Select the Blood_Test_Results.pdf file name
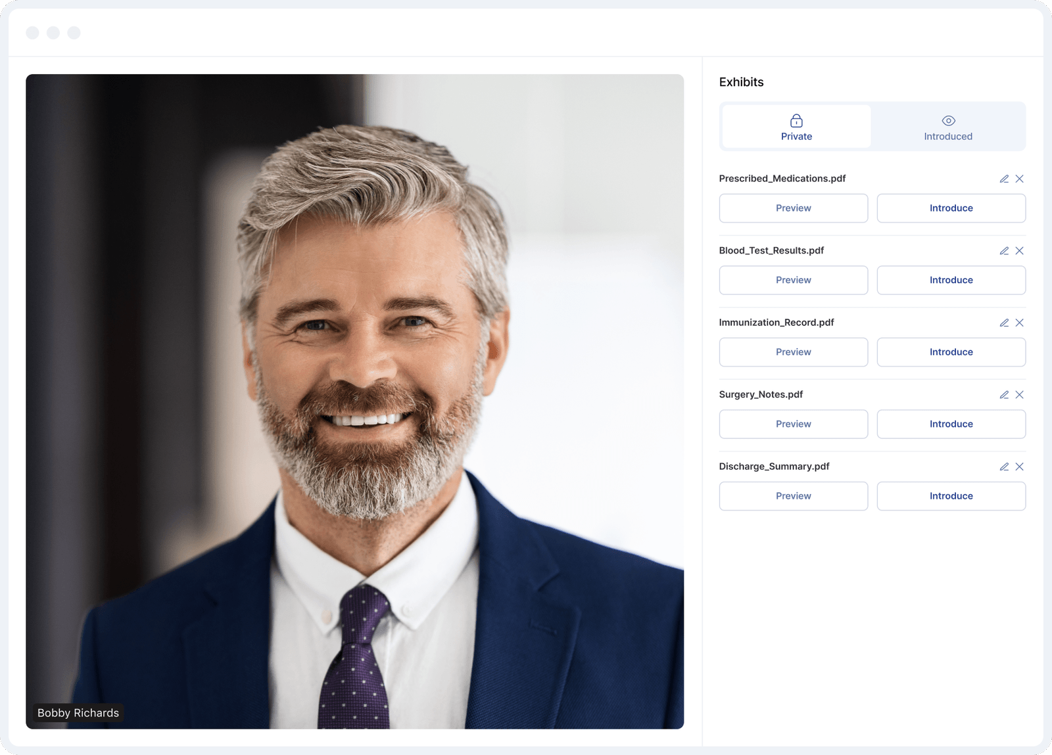Screen dimensions: 1052x755 [771, 250]
